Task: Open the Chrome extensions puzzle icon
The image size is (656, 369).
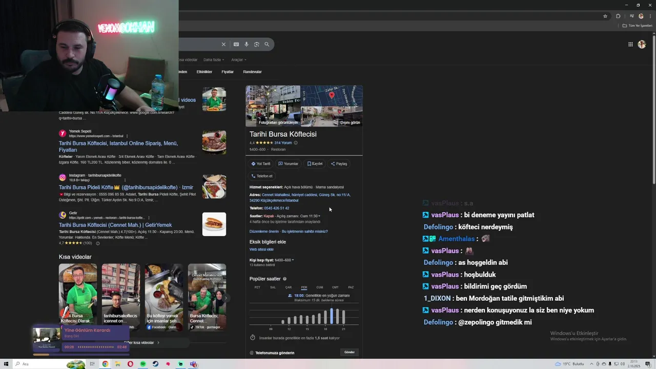Action: click(618, 16)
